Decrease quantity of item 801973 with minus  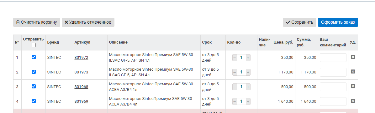(235, 72)
